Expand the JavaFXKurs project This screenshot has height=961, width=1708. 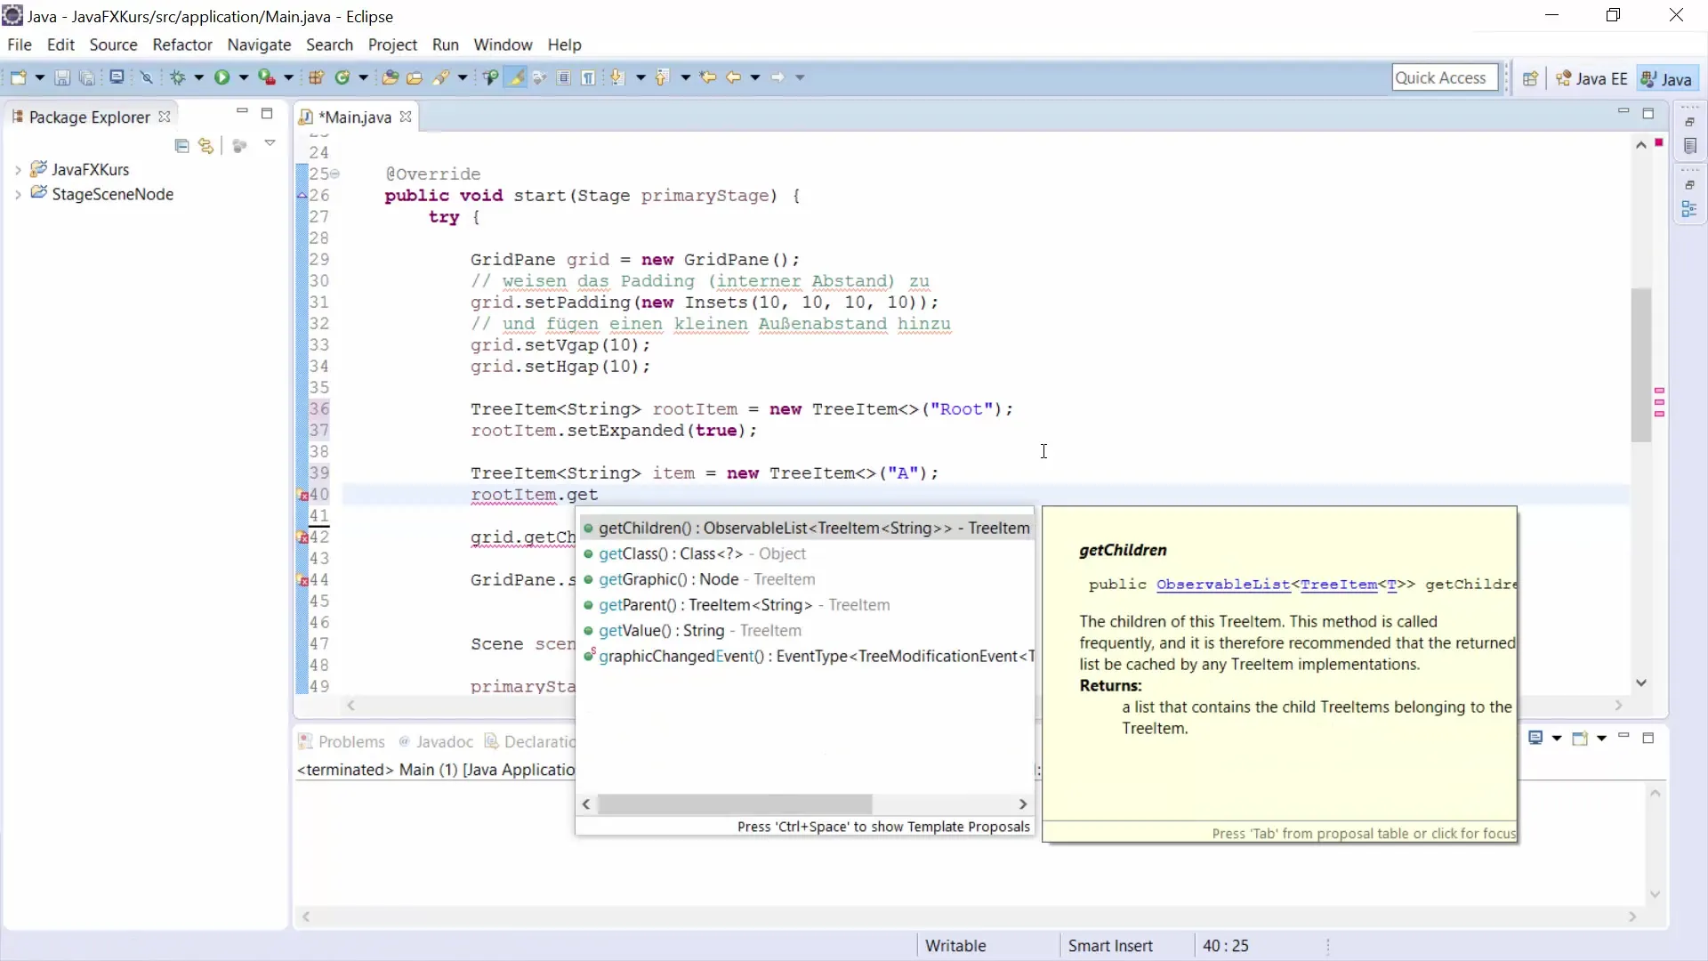coord(18,170)
